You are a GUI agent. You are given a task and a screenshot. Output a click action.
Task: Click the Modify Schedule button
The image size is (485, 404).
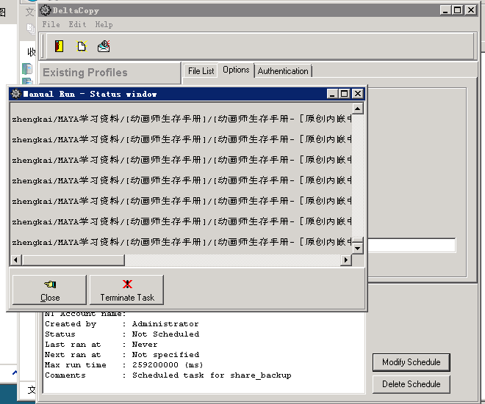411,362
